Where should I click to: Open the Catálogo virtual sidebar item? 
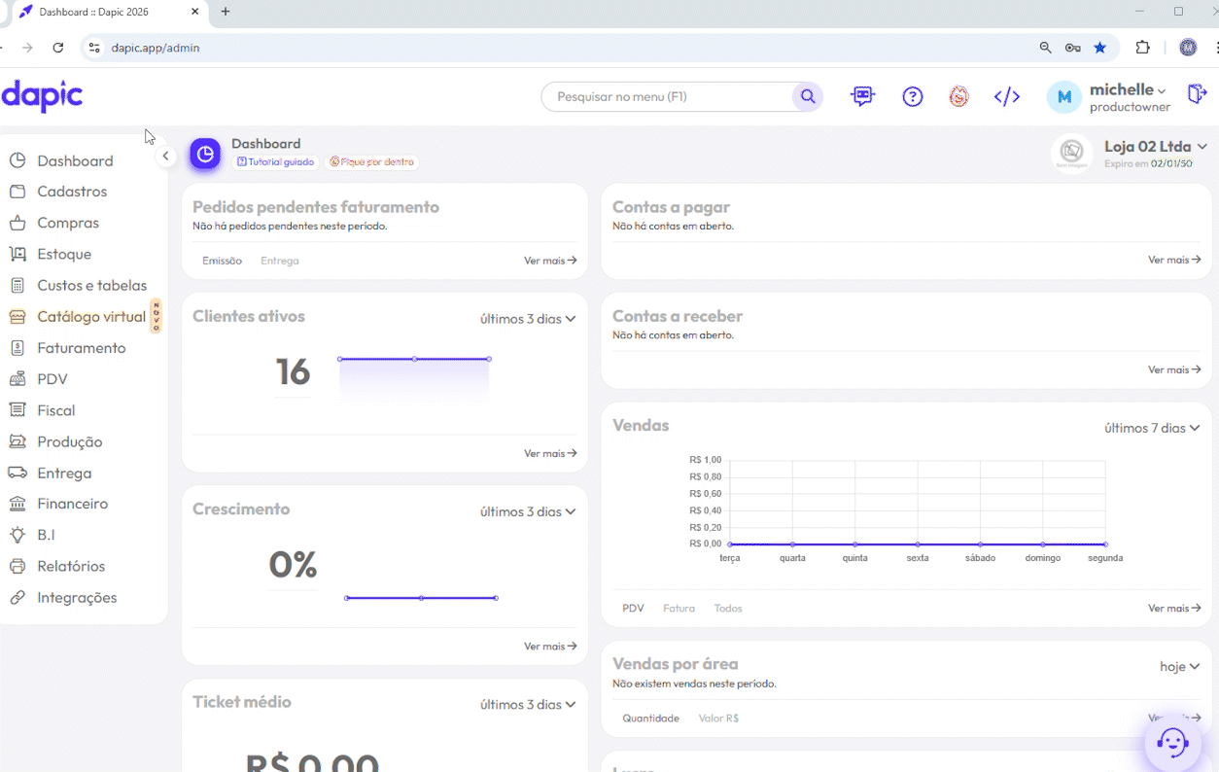pyautogui.click(x=90, y=316)
